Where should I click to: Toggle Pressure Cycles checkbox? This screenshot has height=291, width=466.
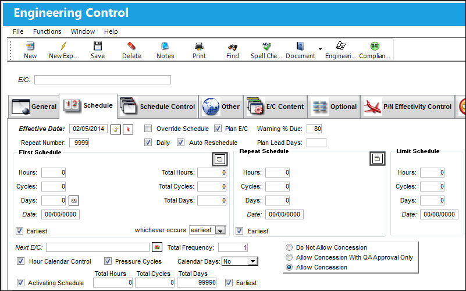tap(108, 261)
